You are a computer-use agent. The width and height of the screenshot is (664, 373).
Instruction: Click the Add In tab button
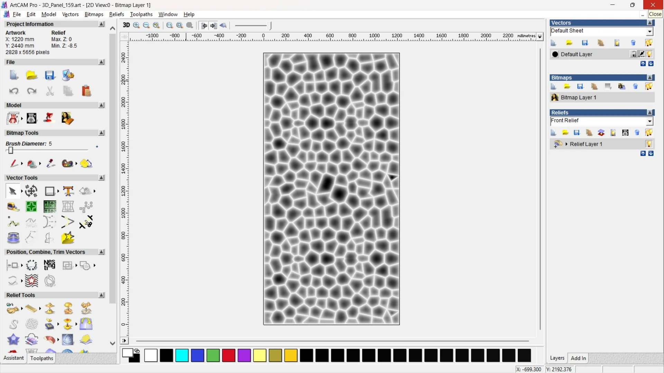point(578,358)
